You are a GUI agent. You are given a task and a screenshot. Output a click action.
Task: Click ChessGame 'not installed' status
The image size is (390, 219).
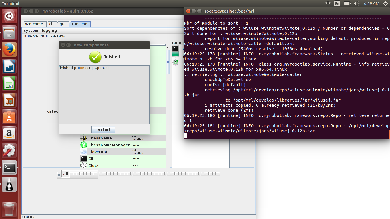137,138
